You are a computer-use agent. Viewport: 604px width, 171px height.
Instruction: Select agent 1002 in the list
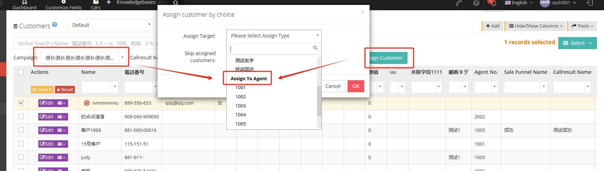[x=240, y=96]
